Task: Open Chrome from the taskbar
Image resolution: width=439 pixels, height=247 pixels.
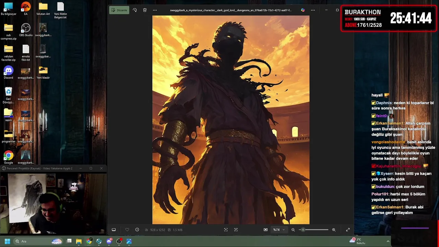Action: click(89, 241)
